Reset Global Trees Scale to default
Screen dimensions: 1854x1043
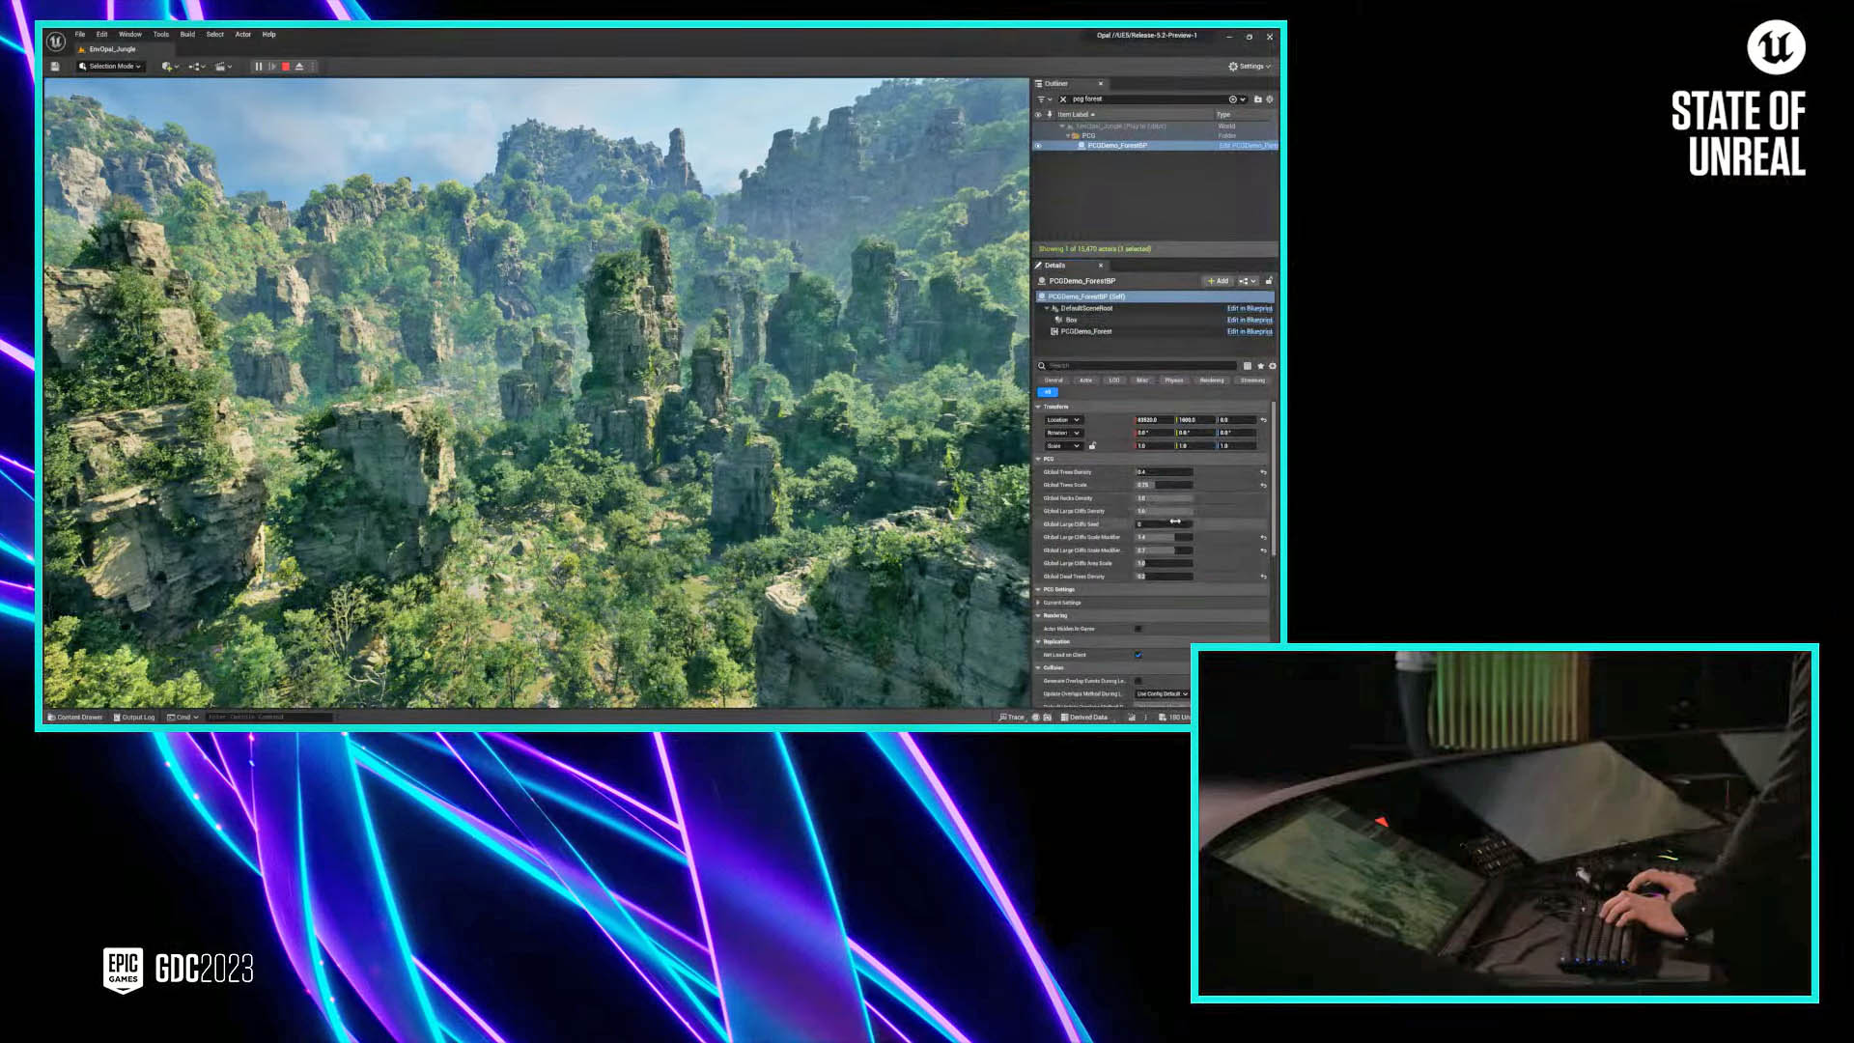pos(1263,486)
